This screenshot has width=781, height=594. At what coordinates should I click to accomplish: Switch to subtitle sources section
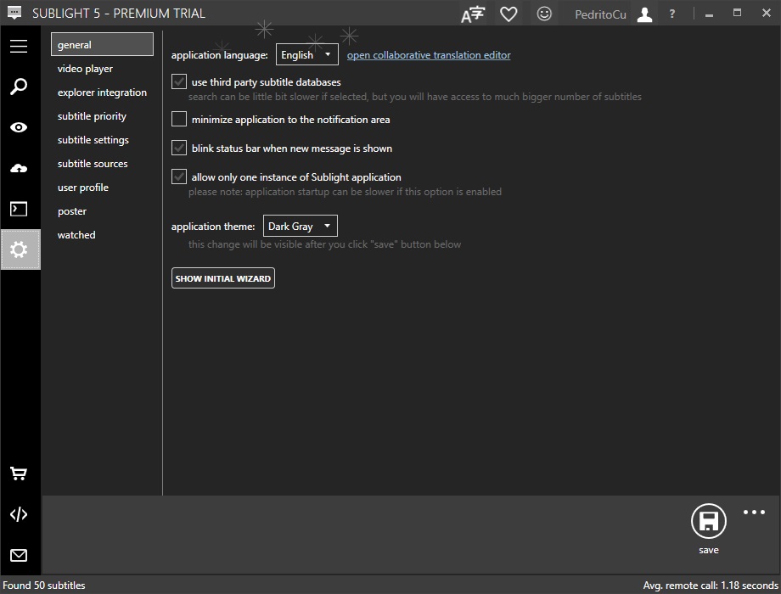pyautogui.click(x=93, y=163)
